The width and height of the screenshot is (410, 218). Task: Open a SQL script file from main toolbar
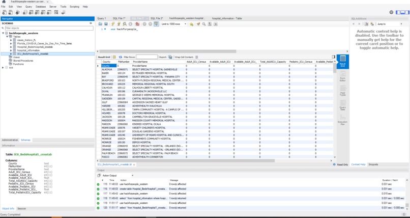click(x=11, y=12)
